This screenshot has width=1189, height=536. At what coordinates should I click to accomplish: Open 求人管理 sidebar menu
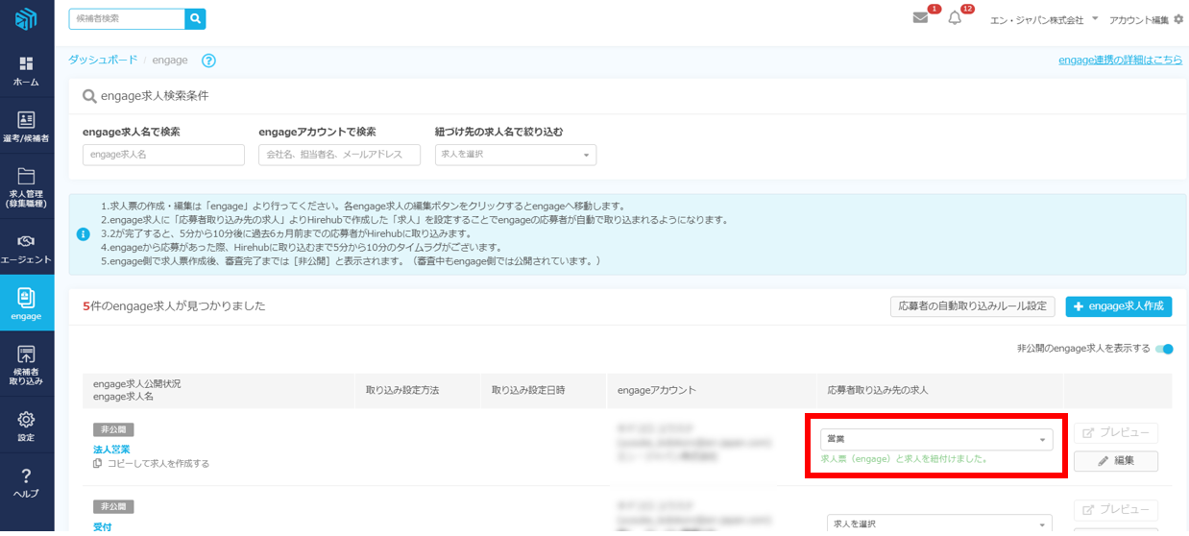click(26, 186)
